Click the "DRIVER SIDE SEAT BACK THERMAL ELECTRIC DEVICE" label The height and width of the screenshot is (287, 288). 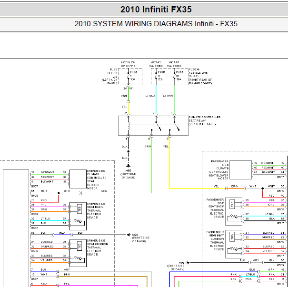tap(96, 211)
